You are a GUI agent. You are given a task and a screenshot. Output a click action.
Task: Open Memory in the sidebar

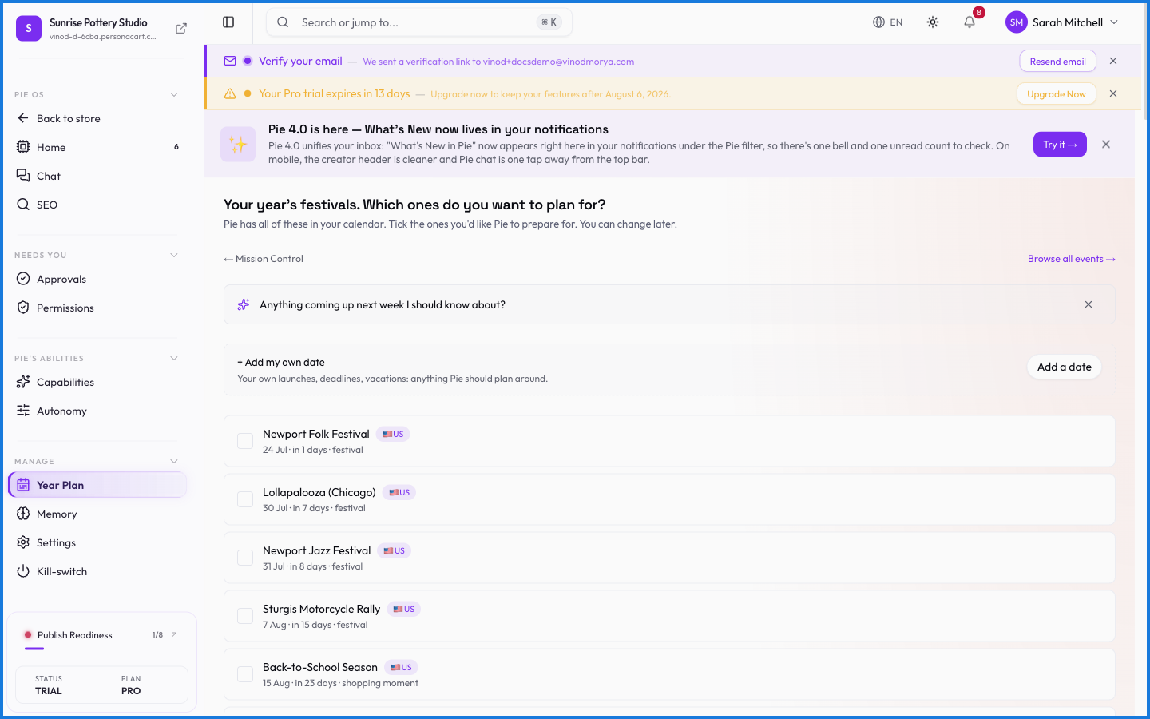coord(97,514)
